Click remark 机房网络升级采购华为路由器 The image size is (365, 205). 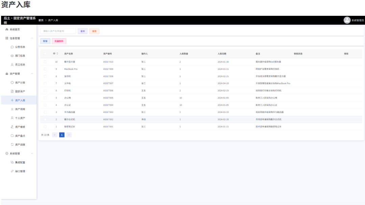tap(270, 112)
